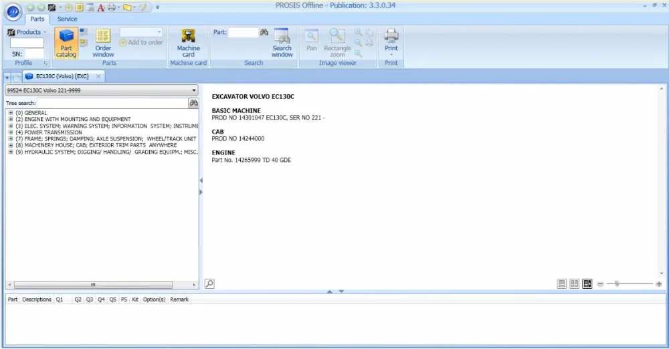Click the tree scrollbar right arrow
Image resolution: width=669 pixels, height=349 pixels.
tap(194, 285)
